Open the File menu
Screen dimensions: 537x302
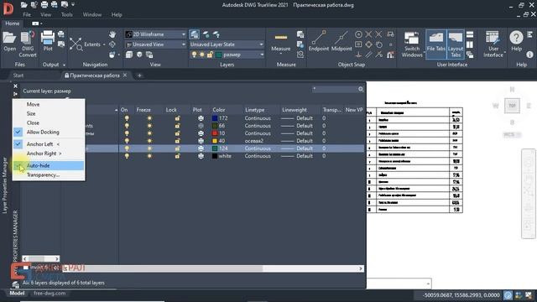coord(27,15)
